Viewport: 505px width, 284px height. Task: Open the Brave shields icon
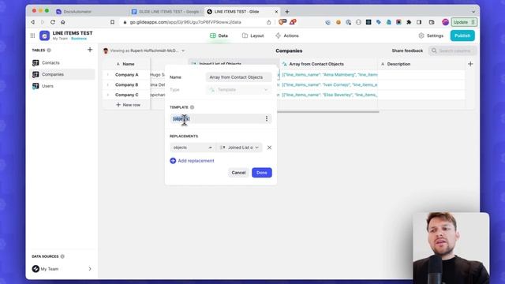tap(282, 22)
